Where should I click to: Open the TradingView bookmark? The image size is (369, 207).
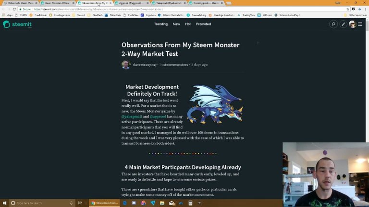coord(246,15)
